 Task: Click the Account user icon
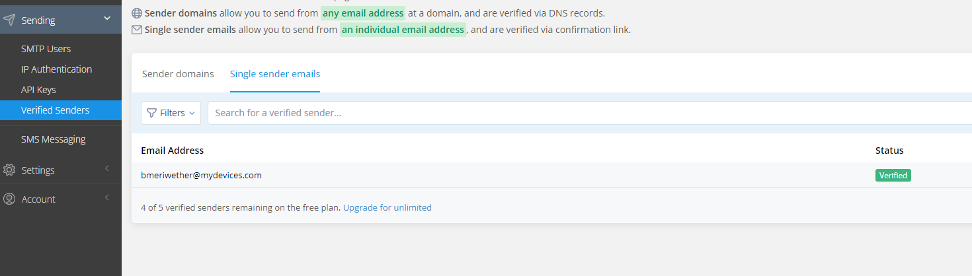click(x=9, y=199)
